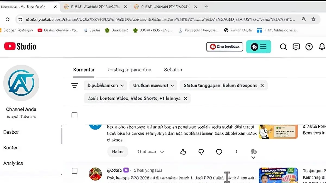
Task: Open the LOGIN - BOS KEME bookmark
Action: [x=153, y=30]
